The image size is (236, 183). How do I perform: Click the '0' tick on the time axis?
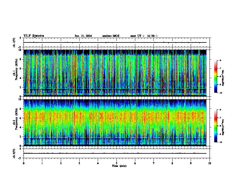pos(24,163)
